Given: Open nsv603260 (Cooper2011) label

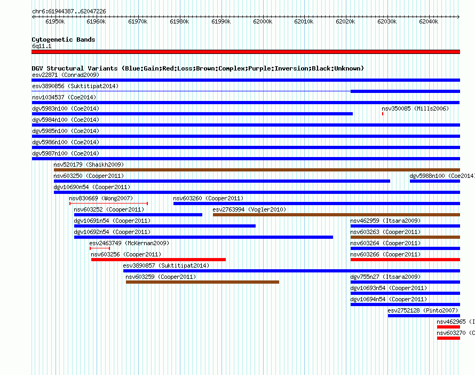Looking at the screenshot, I should (208, 198).
